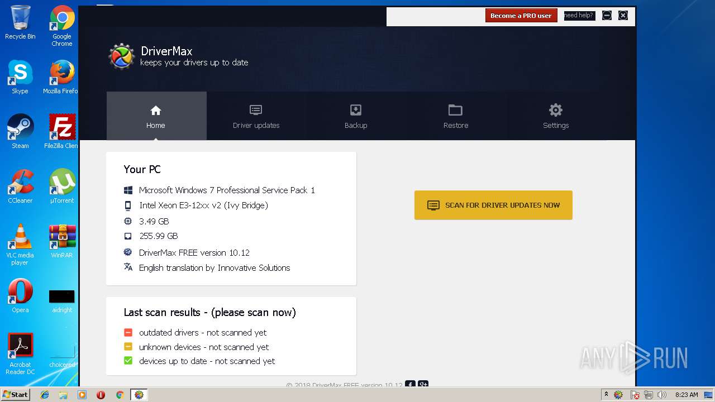The image size is (715, 402).
Task: Click the disk icon beside 255.99 GB
Action: [x=128, y=236]
